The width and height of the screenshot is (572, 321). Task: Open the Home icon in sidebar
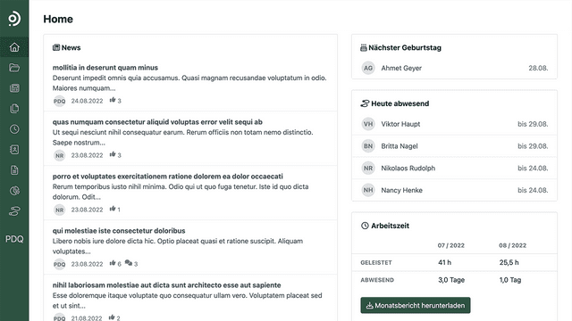pos(14,47)
